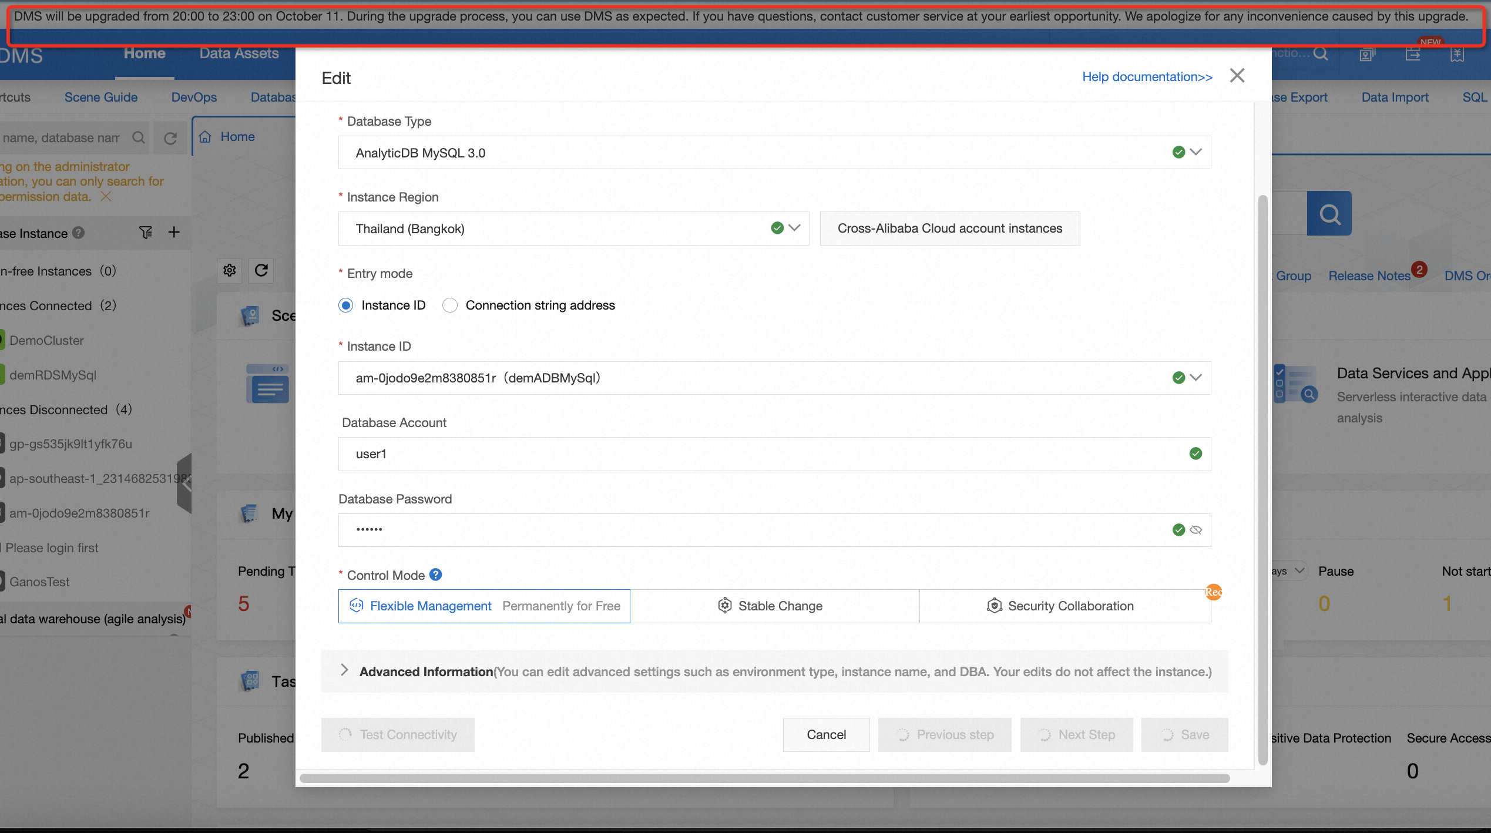Screen dimensions: 1491x833
Task: Click the Database Account field with user1
Action: click(774, 454)
